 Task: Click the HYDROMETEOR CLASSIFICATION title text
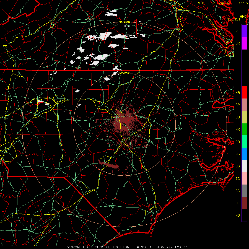97,247
